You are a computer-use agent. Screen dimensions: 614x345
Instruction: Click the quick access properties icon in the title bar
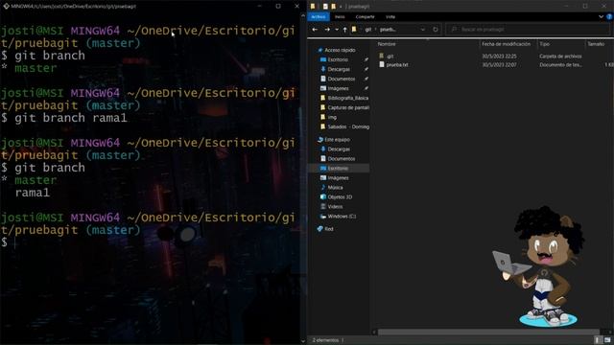[x=325, y=7]
